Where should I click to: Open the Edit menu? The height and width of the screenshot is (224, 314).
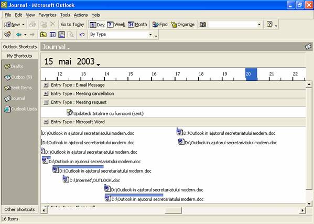tap(18, 15)
